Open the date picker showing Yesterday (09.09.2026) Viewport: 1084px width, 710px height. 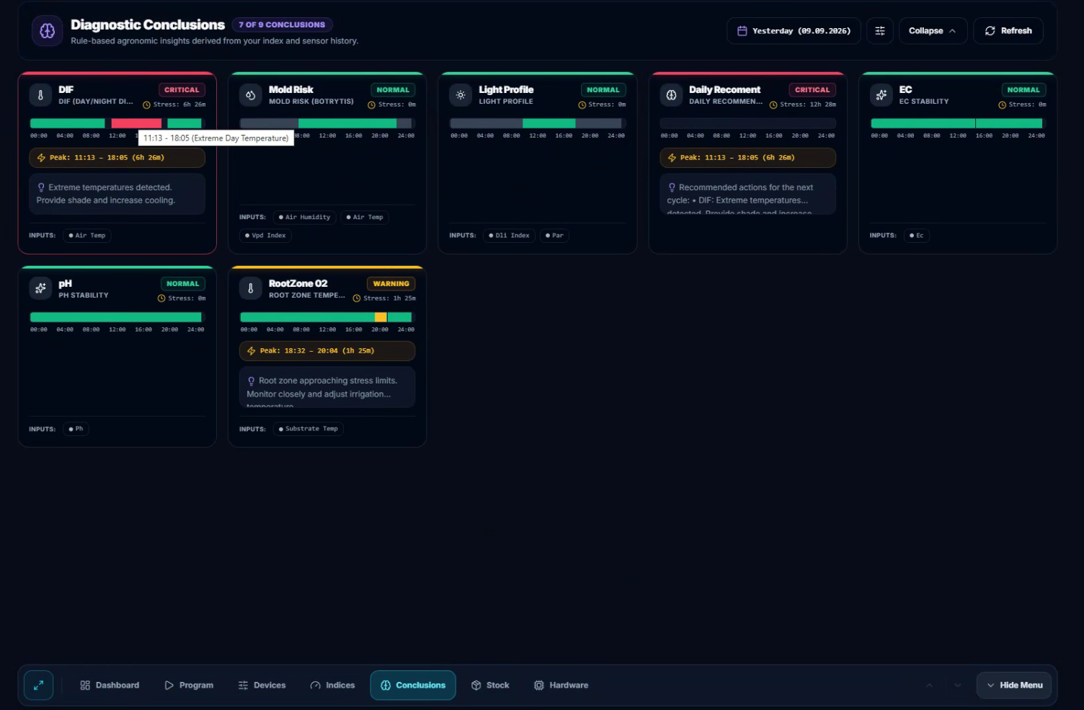click(794, 31)
